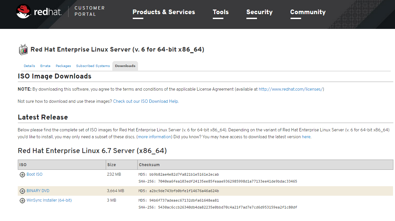Click the 'Red Hat Enterprise Linux 6.7 Server' heading
Viewport: 395px width, 221px height.
pyautogui.click(x=92, y=151)
